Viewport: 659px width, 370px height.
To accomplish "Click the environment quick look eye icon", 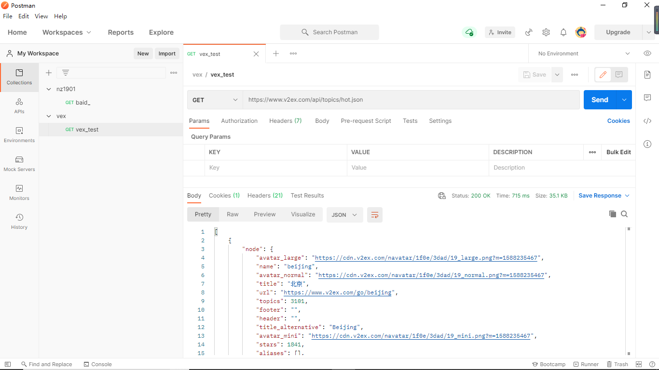I will click(647, 53).
